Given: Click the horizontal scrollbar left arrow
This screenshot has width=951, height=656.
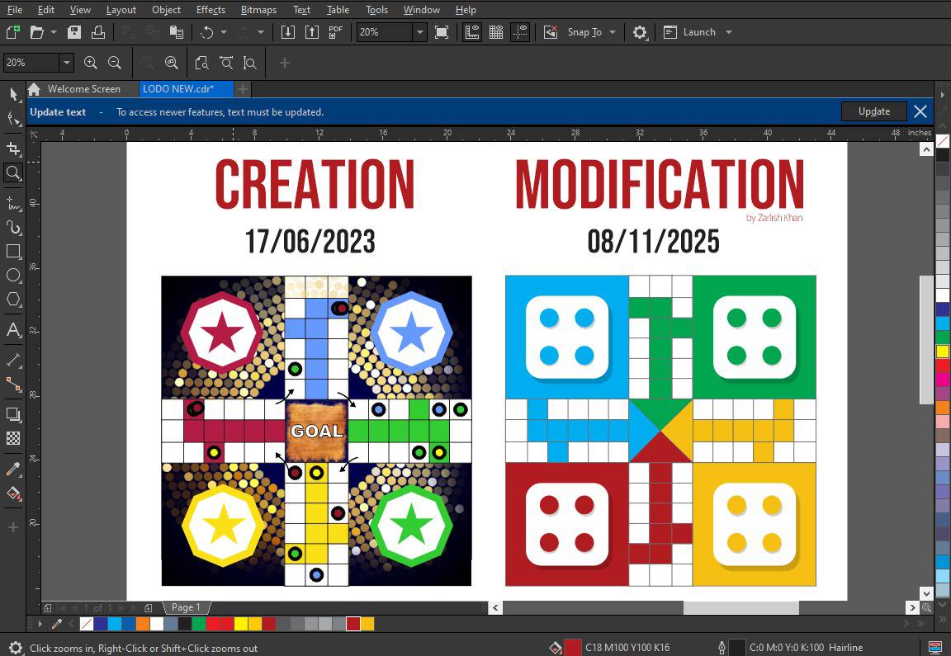Looking at the screenshot, I should tap(495, 606).
